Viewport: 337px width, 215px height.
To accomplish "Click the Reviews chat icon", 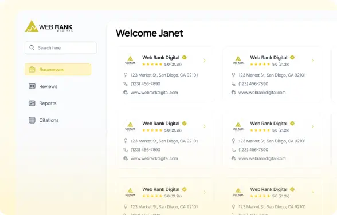I will click(32, 86).
